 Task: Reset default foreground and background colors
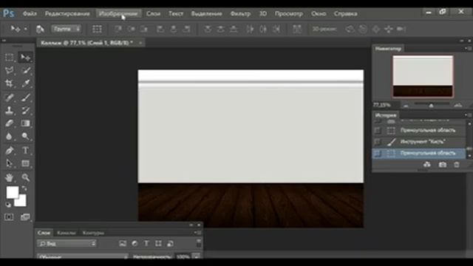point(8,205)
